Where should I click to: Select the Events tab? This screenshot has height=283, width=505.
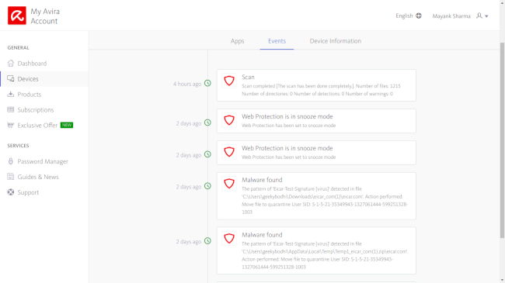point(277,41)
